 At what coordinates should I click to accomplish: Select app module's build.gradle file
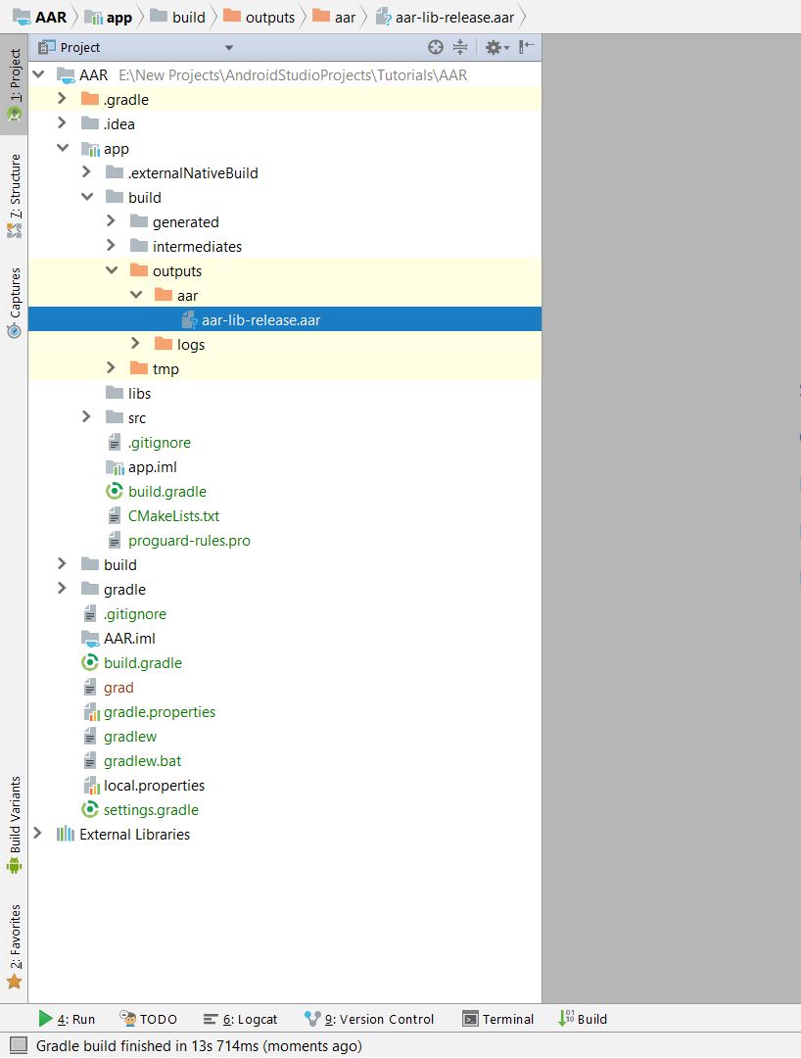pos(285,491)
